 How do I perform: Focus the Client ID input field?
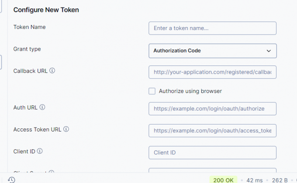pyautogui.click(x=212, y=152)
